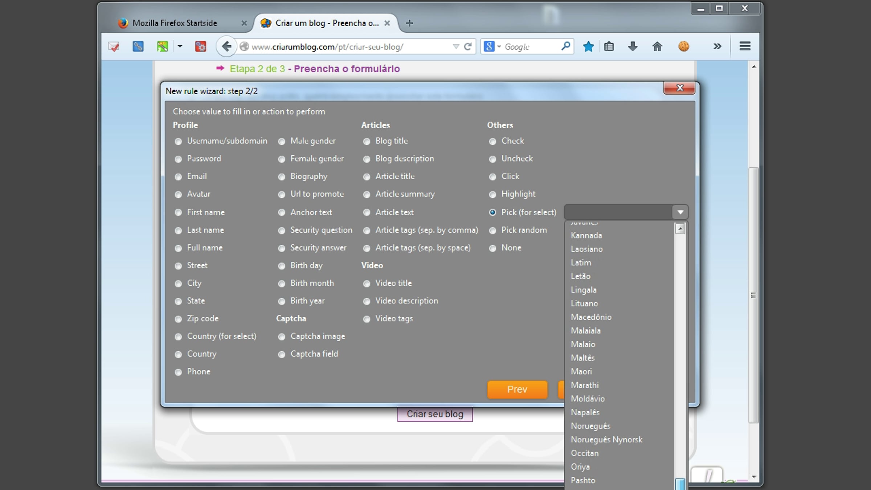This screenshot has height=490, width=871.
Task: Open the bookmarks list icon
Action: click(609, 46)
